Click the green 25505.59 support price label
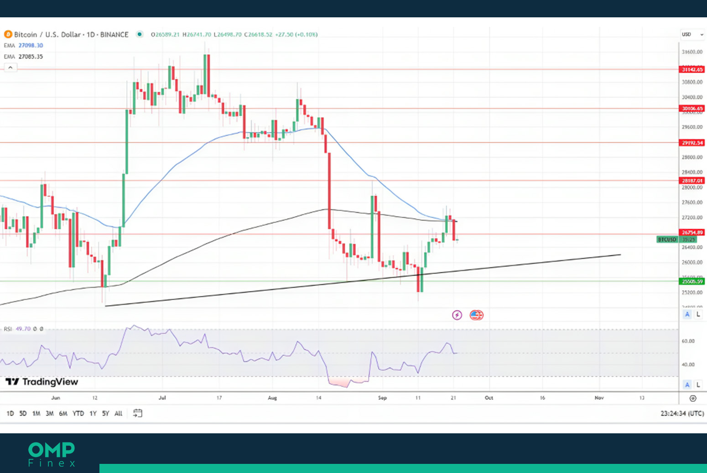 coord(692,281)
